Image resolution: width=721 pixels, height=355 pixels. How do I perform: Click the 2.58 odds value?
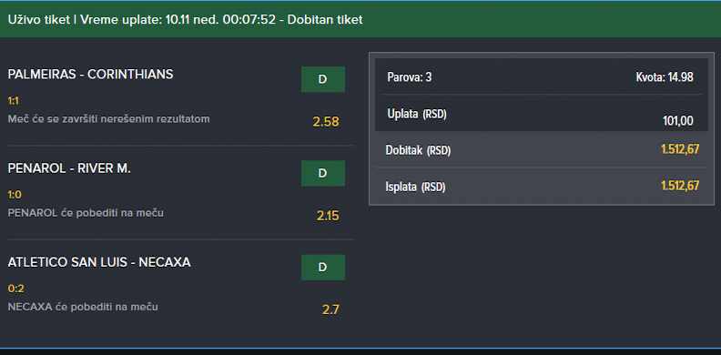(326, 122)
